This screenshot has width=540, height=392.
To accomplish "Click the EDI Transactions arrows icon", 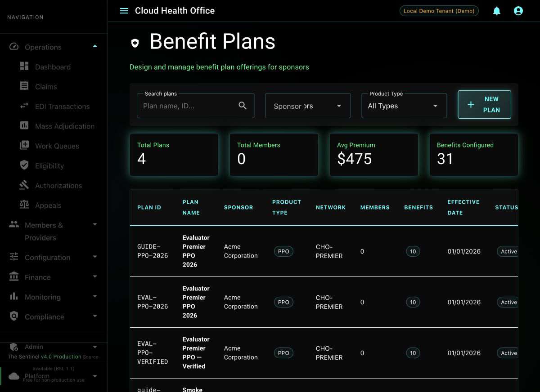I will tap(24, 106).
